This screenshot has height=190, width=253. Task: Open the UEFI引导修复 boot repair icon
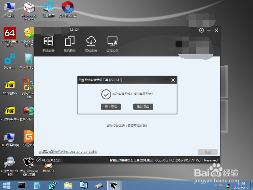click(10, 140)
